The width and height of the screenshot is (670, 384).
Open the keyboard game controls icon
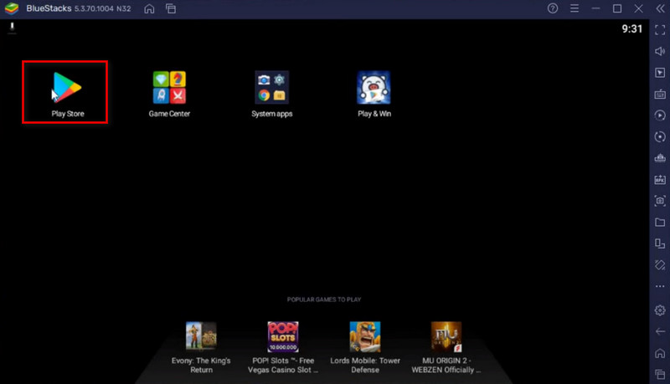point(660,94)
